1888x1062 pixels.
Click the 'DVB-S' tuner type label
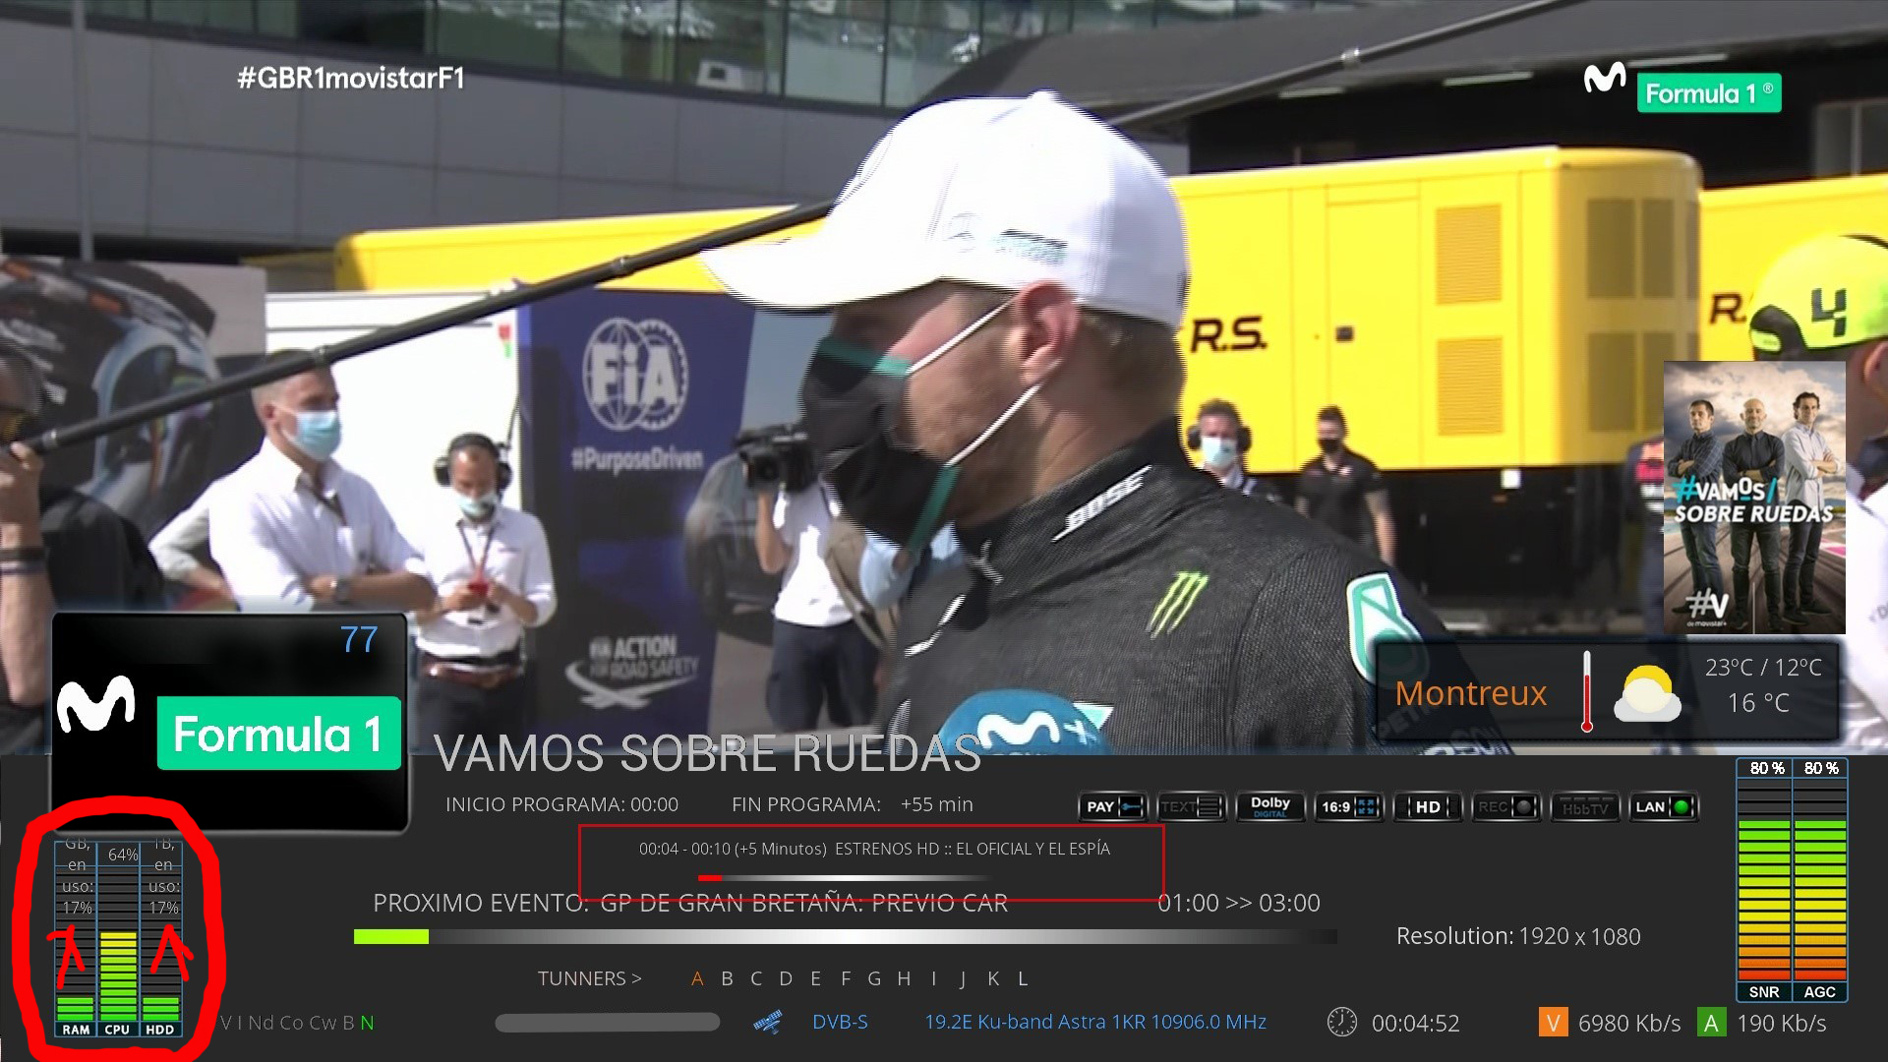pos(840,1022)
